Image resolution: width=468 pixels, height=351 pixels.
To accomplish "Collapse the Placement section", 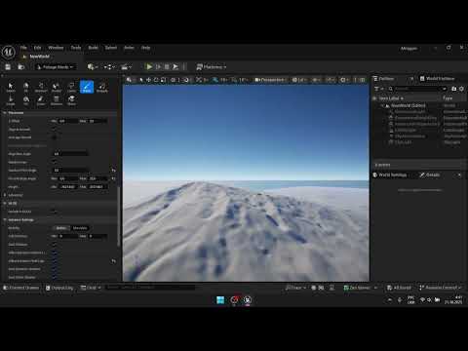I will click(x=5, y=113).
